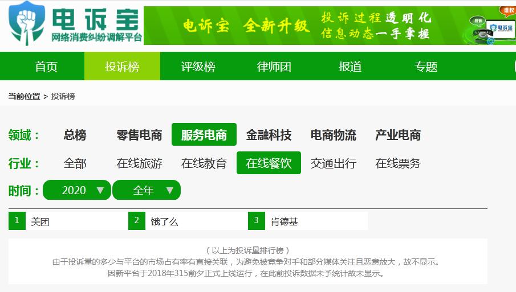Image resolution: width=516 pixels, height=292 pixels.
Task: Click the 领域 label
Action: [24, 135]
